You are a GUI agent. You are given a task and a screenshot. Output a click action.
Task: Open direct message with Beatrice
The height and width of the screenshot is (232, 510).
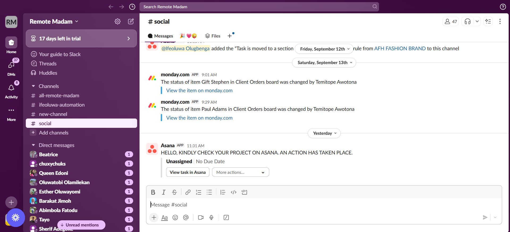click(81, 154)
